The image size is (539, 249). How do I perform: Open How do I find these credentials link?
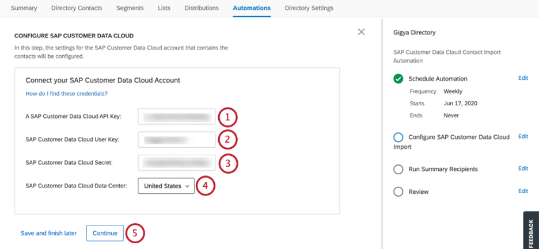click(x=67, y=93)
